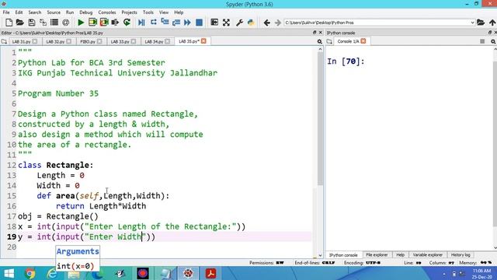Continue execution until the next breakpoint

(x=187, y=23)
